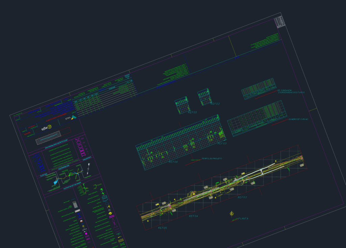Click the long project profile grid

[x=181, y=142]
